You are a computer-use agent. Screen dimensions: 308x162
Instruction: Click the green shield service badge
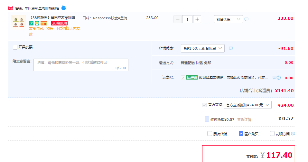(x=37, y=24)
